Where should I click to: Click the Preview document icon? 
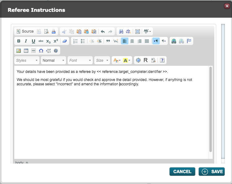tap(46, 31)
